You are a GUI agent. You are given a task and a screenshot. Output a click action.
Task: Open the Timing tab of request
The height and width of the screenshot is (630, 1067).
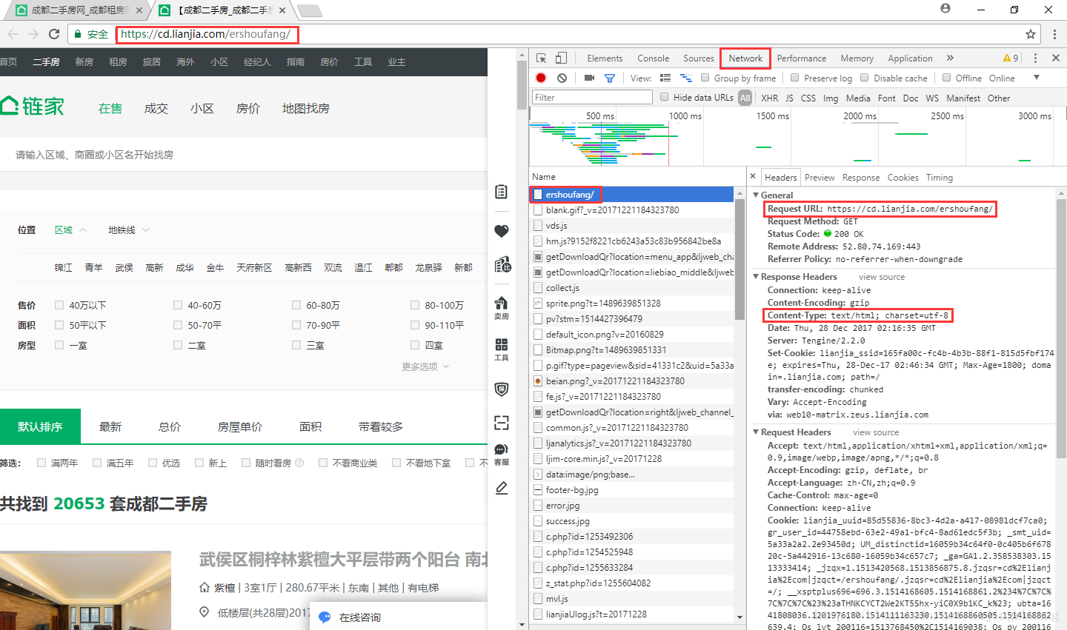[940, 178]
